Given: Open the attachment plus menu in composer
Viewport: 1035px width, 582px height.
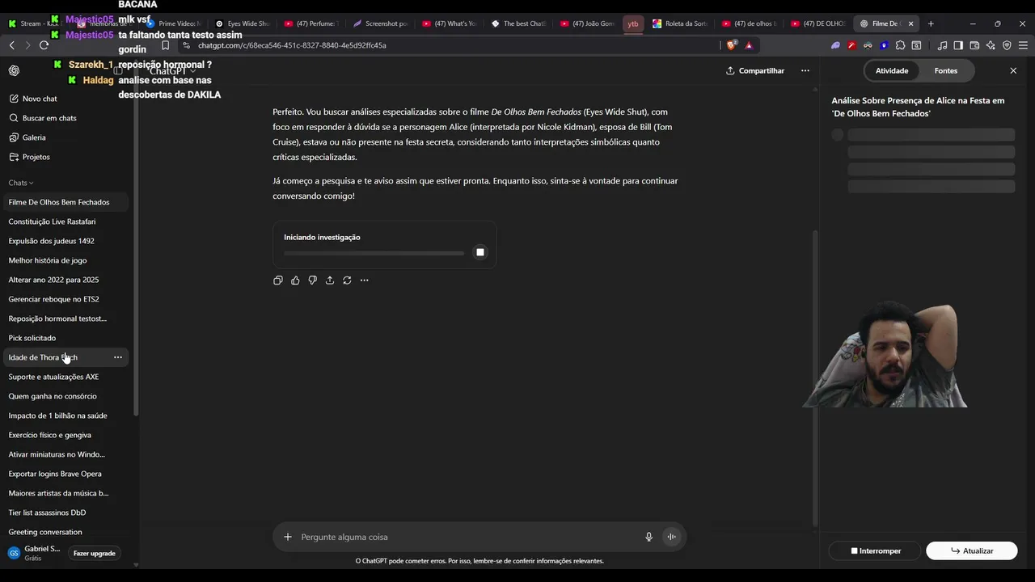Looking at the screenshot, I should point(287,537).
